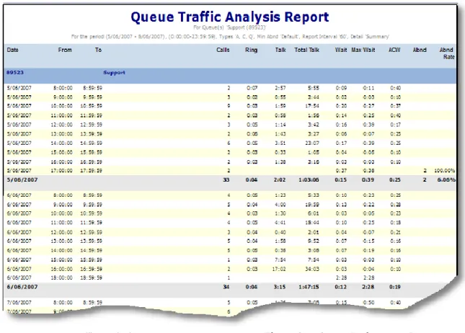Click To time '9:59:59' in the 5/06/2007 rows
The height and width of the screenshot is (333, 465).
pyautogui.click(x=92, y=97)
